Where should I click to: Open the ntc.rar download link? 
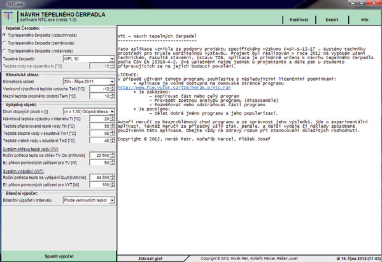point(174,88)
